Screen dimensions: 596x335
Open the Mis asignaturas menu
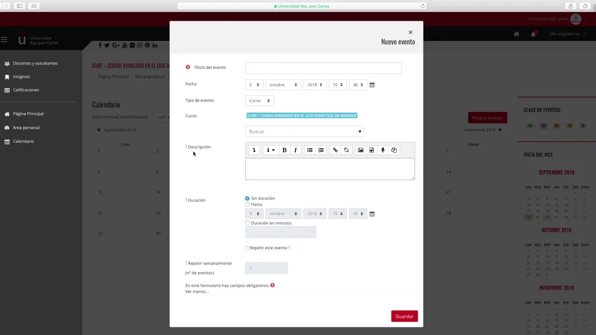tap(567, 34)
